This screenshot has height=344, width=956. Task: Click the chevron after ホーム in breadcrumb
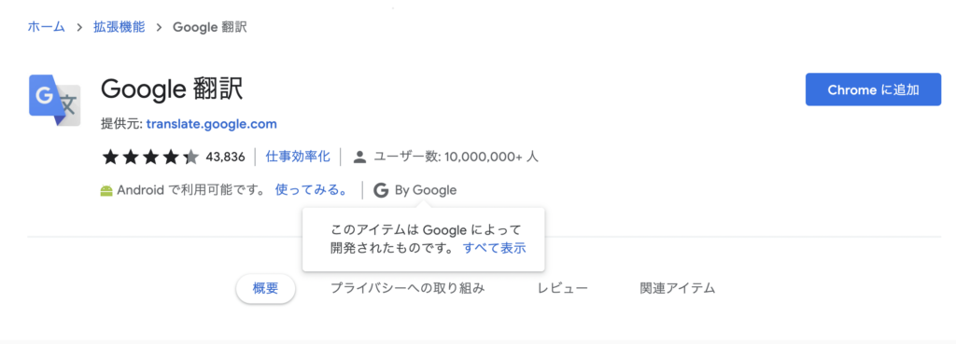tap(79, 27)
